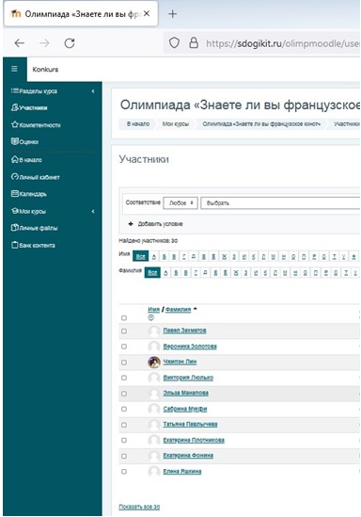Open Банк контента in the sidebar
This screenshot has height=517, width=361.
coord(33,245)
